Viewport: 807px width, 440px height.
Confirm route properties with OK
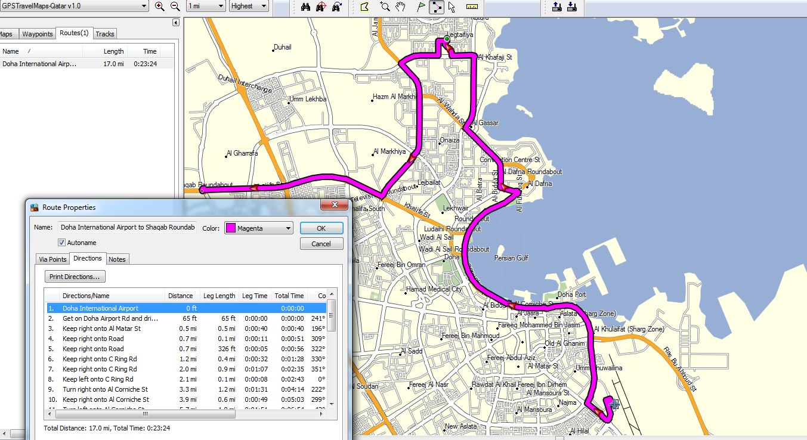coord(321,228)
